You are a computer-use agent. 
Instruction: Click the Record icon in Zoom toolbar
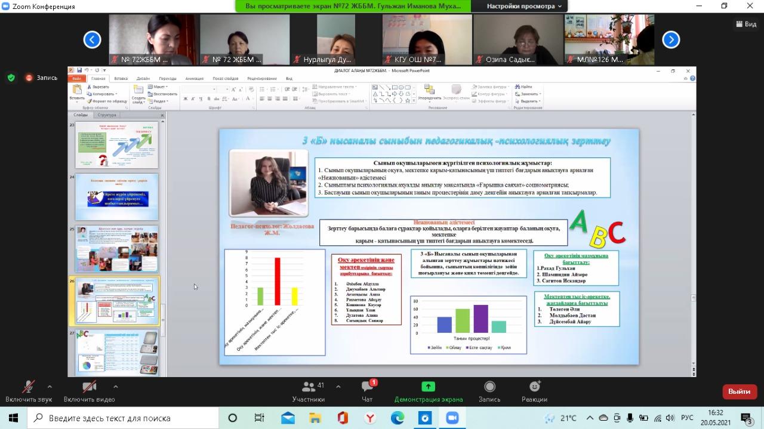coord(489,387)
